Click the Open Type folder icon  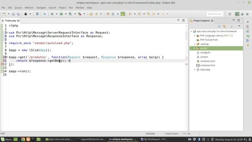coord(91,14)
